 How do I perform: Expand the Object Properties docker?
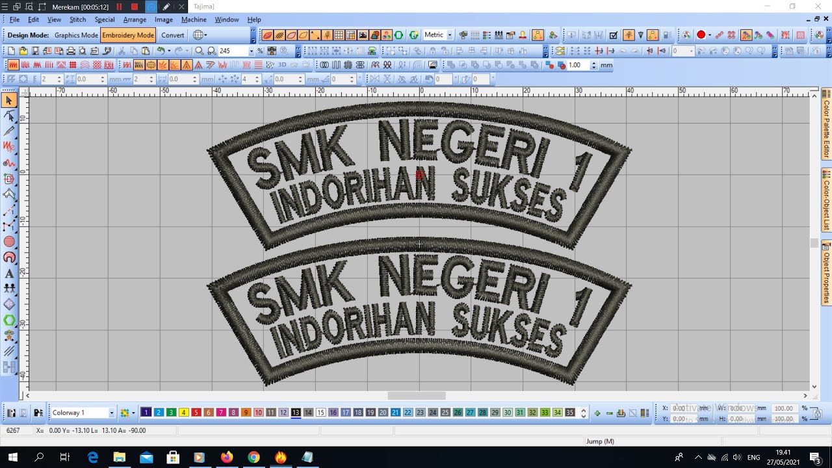tap(826, 273)
